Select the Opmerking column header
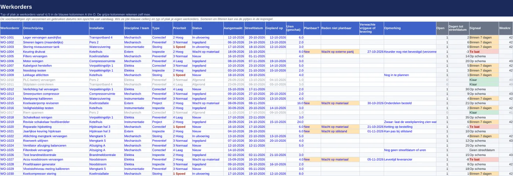The width and height of the screenshot is (513, 176). 410,28
